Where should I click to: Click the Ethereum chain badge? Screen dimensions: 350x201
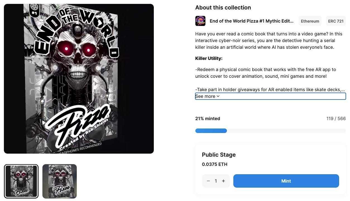coord(310,21)
